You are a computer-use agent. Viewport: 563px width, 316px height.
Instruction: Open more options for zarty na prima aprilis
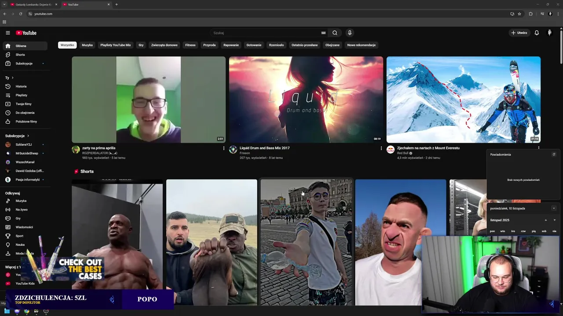click(x=223, y=148)
